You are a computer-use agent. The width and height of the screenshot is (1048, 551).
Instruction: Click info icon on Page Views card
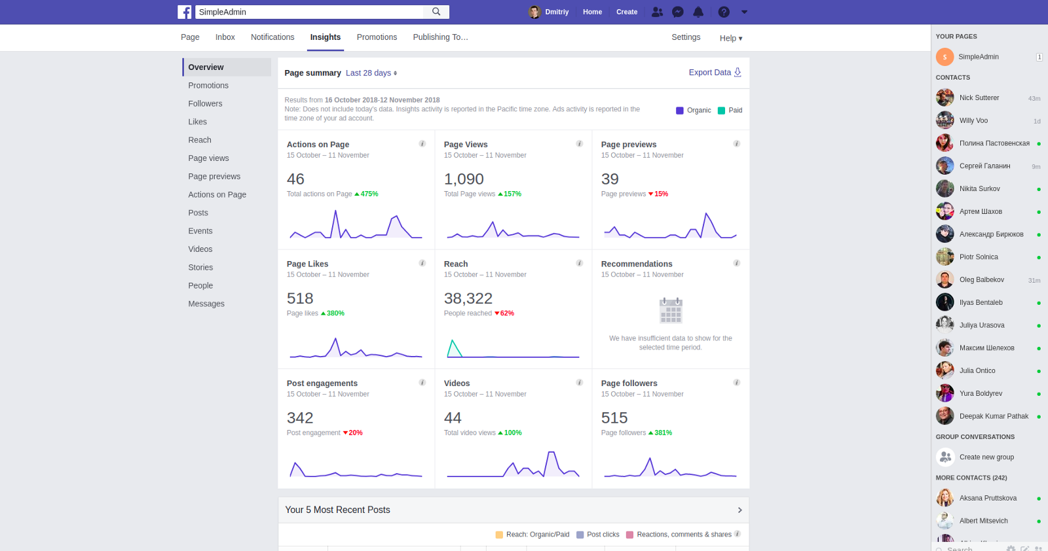tap(579, 144)
